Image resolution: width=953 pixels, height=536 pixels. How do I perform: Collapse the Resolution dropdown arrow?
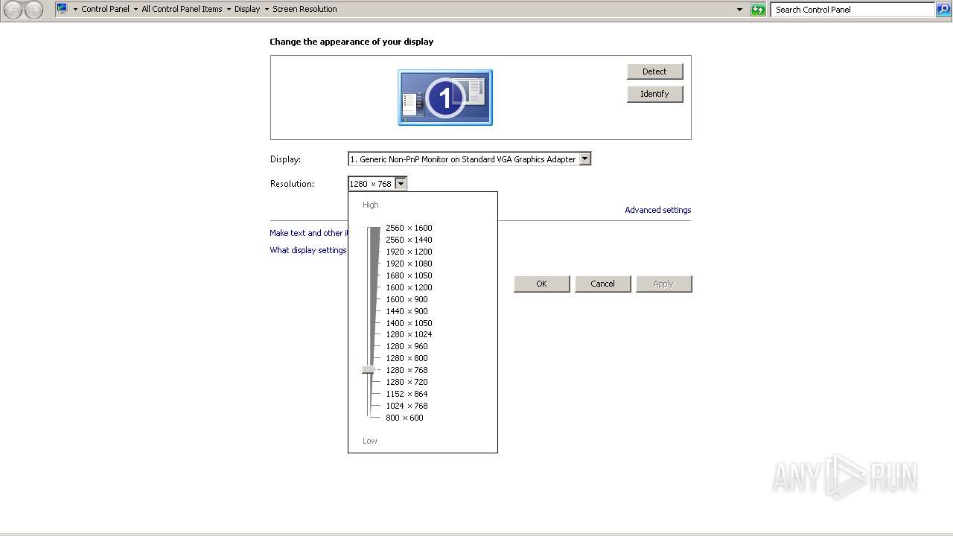(x=401, y=184)
